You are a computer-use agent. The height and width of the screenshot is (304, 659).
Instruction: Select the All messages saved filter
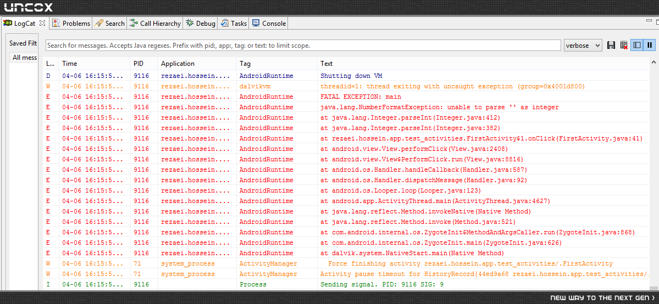(24, 58)
